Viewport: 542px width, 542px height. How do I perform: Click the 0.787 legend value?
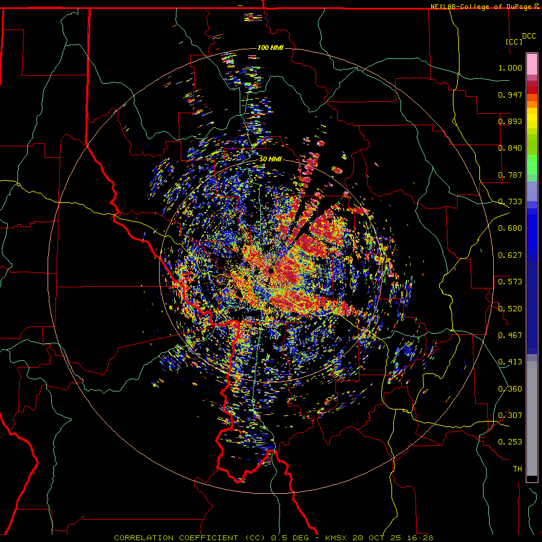(510, 175)
